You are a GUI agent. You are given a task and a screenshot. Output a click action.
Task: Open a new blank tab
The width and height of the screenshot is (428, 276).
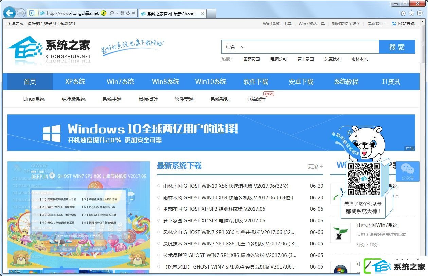[x=211, y=14]
